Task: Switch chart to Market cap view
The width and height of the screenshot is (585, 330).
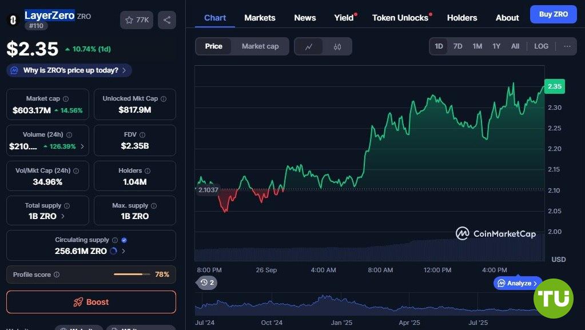Action: (x=260, y=46)
